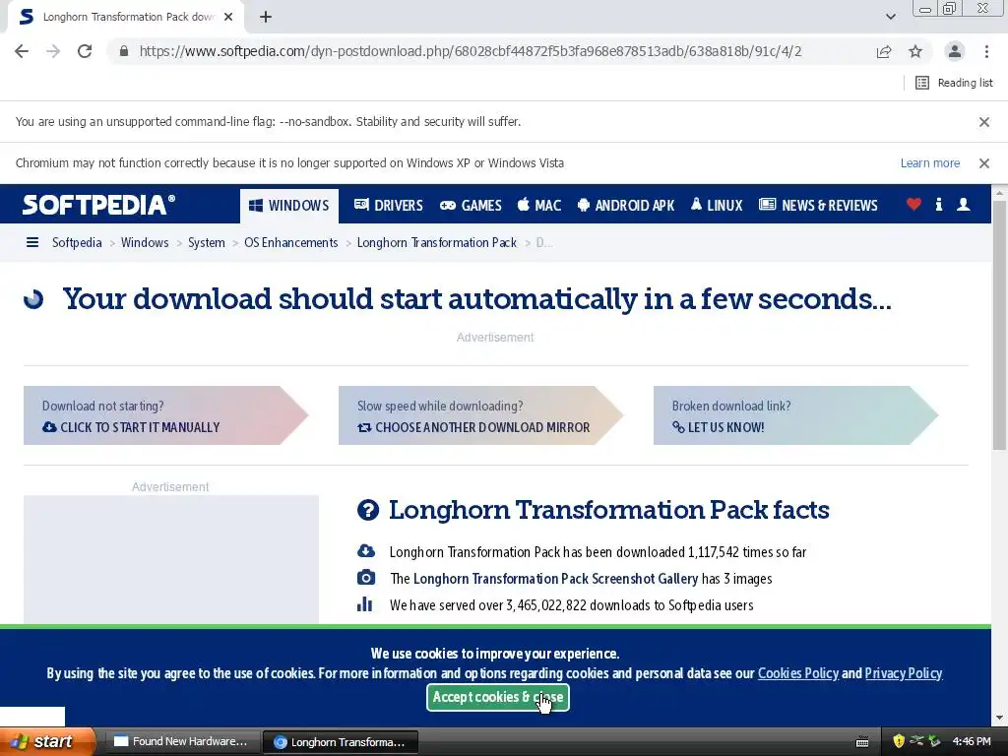
Task: Open the user account icon in Softpedia header
Action: pos(963,205)
